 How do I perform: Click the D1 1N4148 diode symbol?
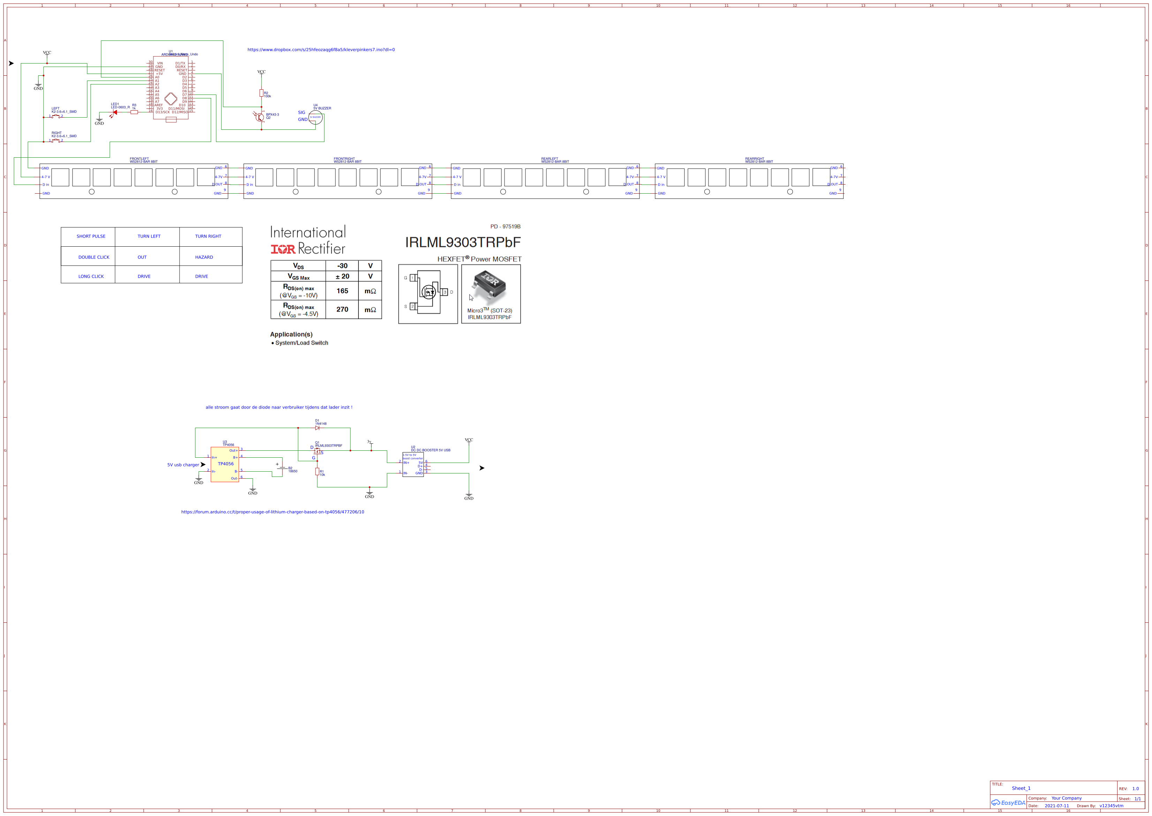pyautogui.click(x=317, y=428)
